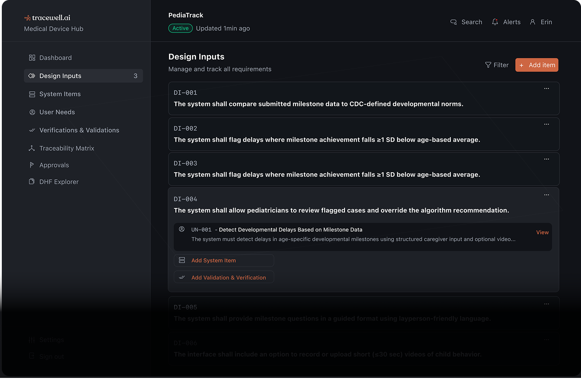Open User Needs from the sidebar icon

click(x=32, y=112)
